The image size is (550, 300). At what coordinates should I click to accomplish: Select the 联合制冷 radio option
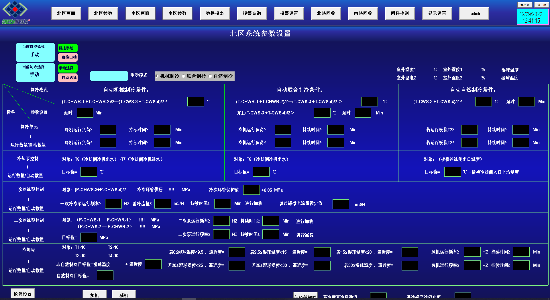pyautogui.click(x=184, y=76)
